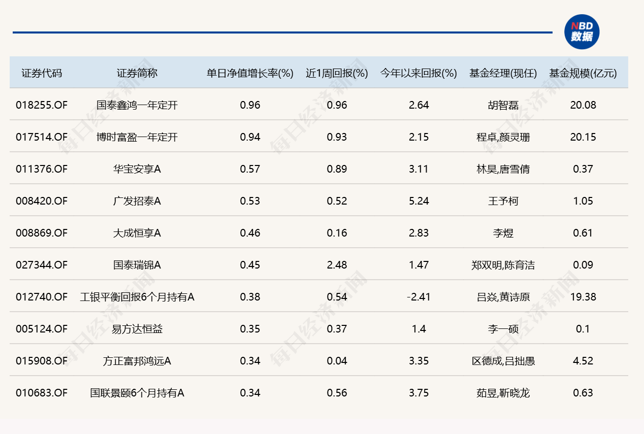Viewport: 644px width, 434px height.
Task: Select fund code 015908.OF
Action: [x=42, y=361]
